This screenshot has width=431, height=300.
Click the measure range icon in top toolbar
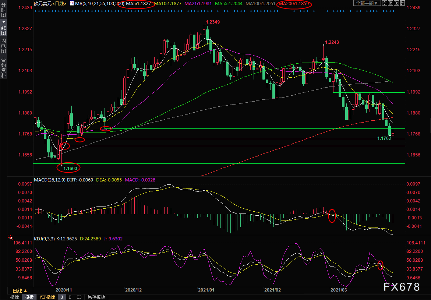pos(391,3)
